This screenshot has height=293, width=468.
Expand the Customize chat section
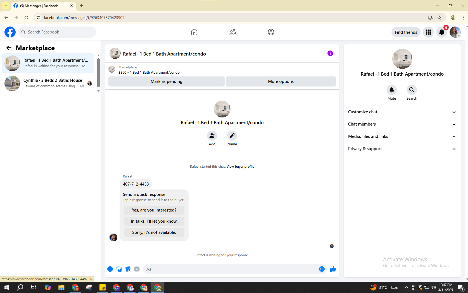pyautogui.click(x=402, y=112)
